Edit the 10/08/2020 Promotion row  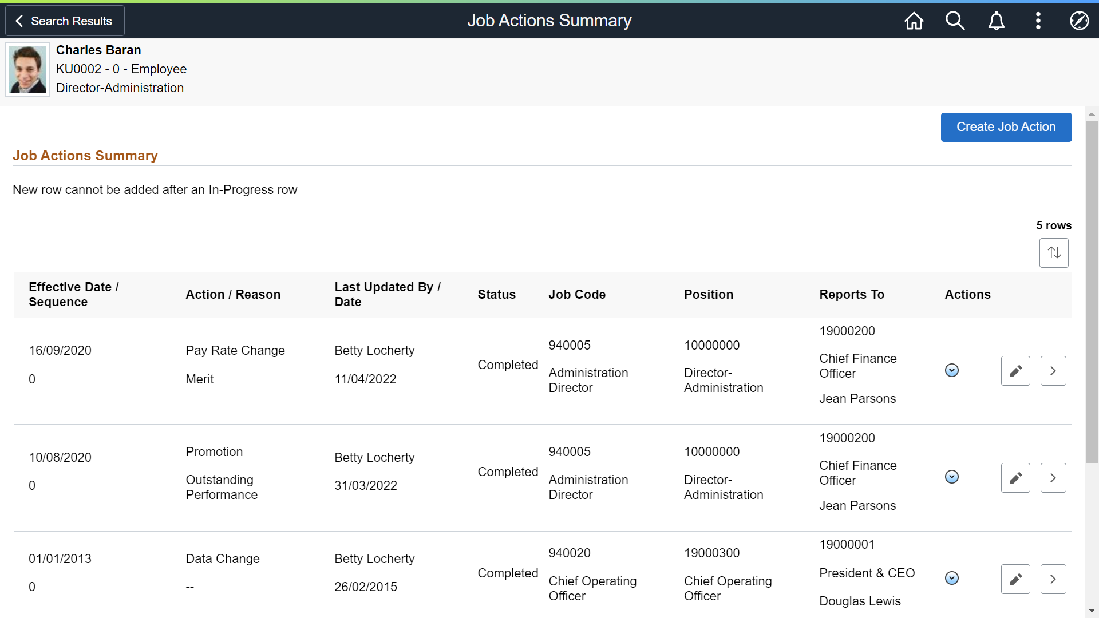(1015, 478)
